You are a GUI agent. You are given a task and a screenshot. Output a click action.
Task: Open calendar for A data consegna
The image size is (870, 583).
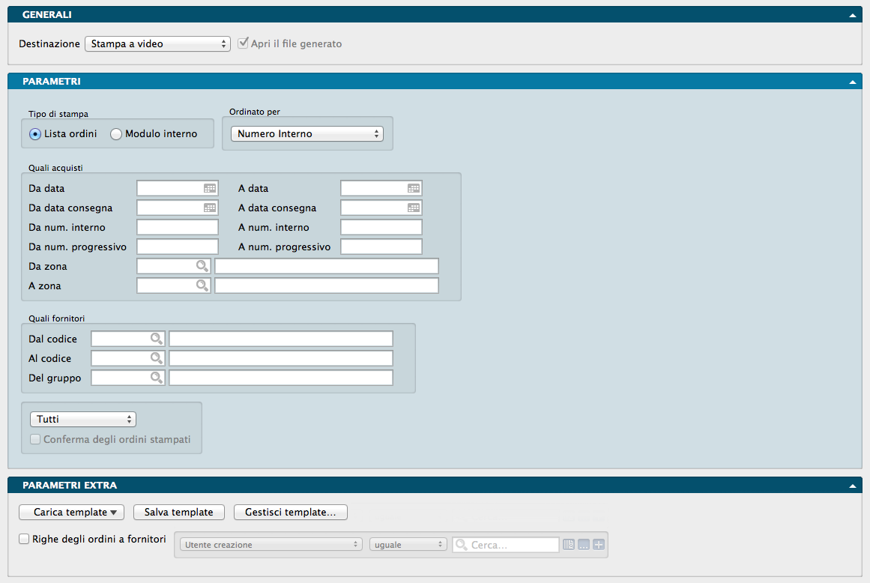pyautogui.click(x=414, y=208)
